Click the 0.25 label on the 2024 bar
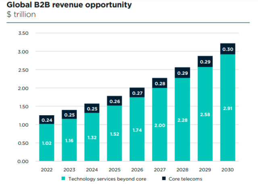 point(92,109)
